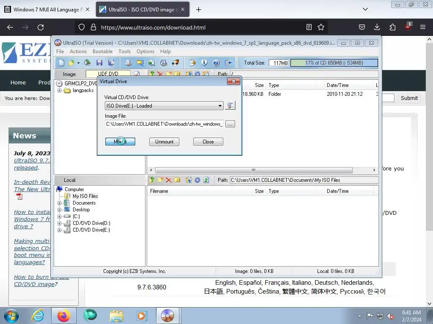
Task: Click the Add Files toolbar icon
Action: click(x=192, y=63)
